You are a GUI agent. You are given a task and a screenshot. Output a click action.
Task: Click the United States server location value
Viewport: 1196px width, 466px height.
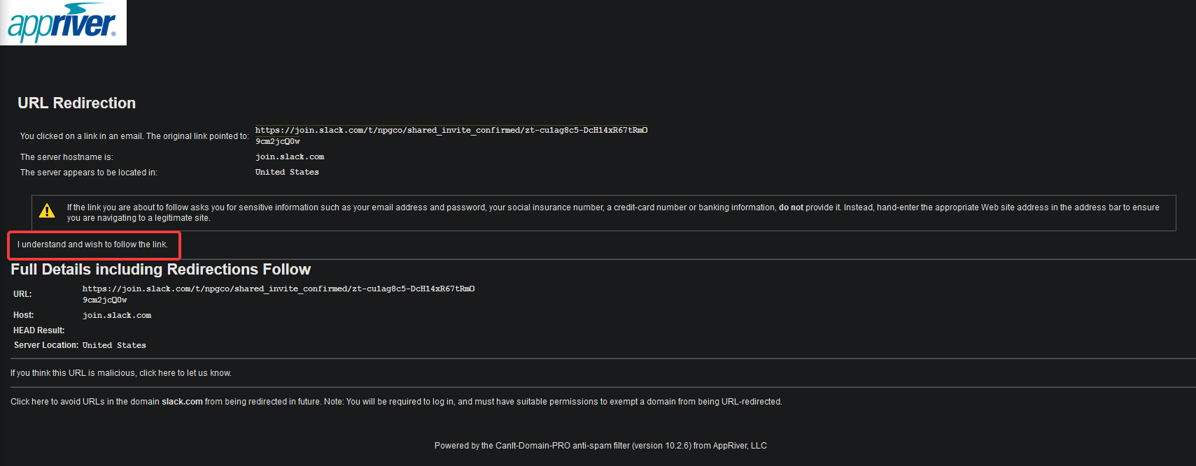287,173
